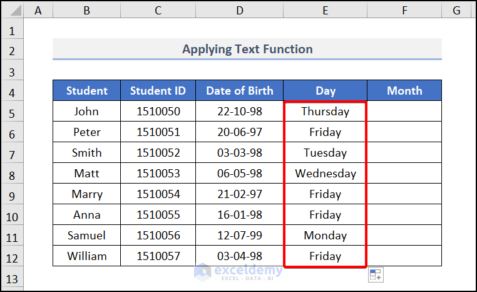
Task: Click the Day column header cell
Action: tap(325, 91)
